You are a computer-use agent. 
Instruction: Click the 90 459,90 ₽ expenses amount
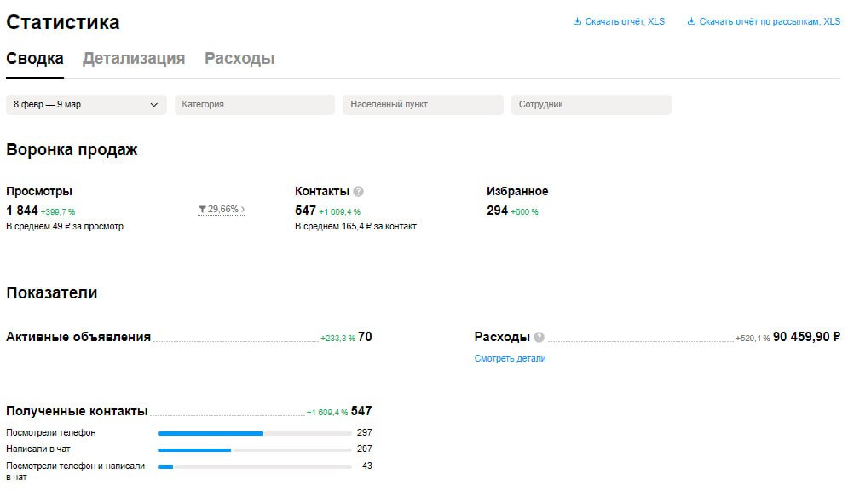pos(806,337)
